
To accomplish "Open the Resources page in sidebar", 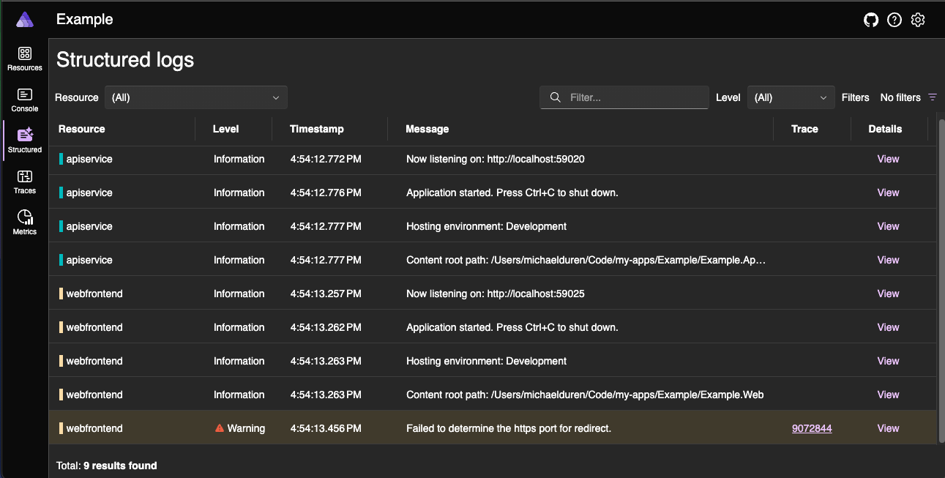I will point(25,59).
